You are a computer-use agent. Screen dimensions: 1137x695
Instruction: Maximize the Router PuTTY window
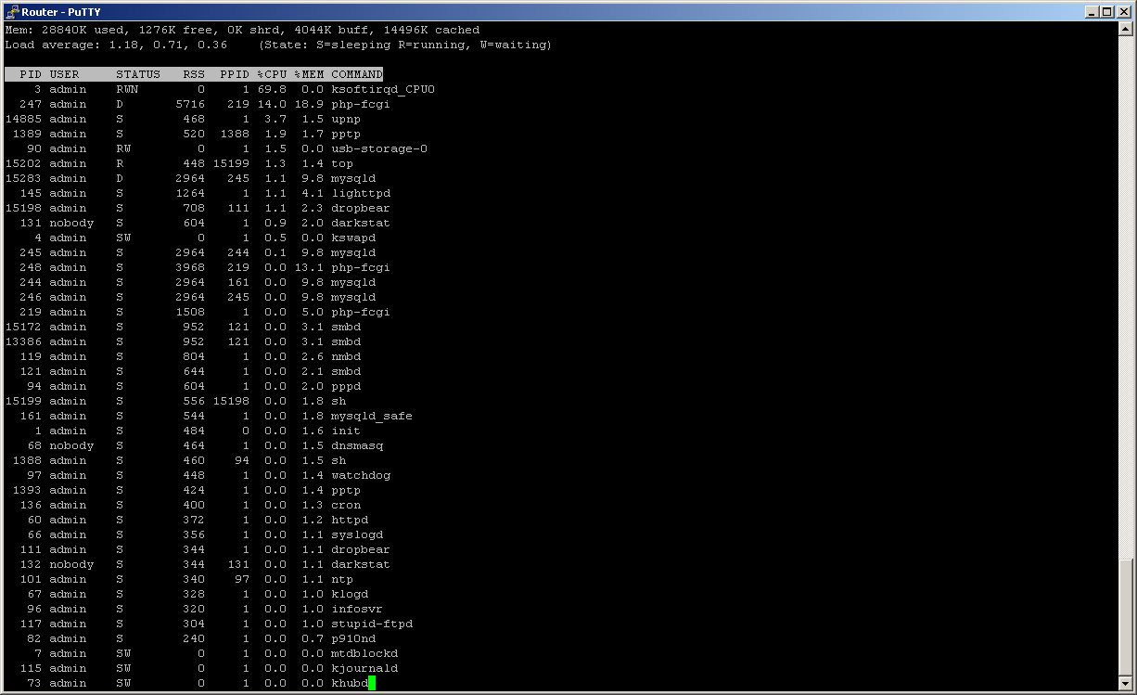[x=1108, y=11]
